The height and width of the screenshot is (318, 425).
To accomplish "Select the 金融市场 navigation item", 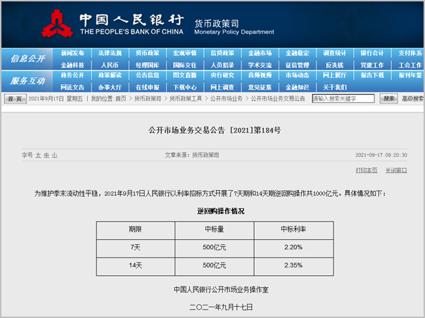I will (260, 53).
